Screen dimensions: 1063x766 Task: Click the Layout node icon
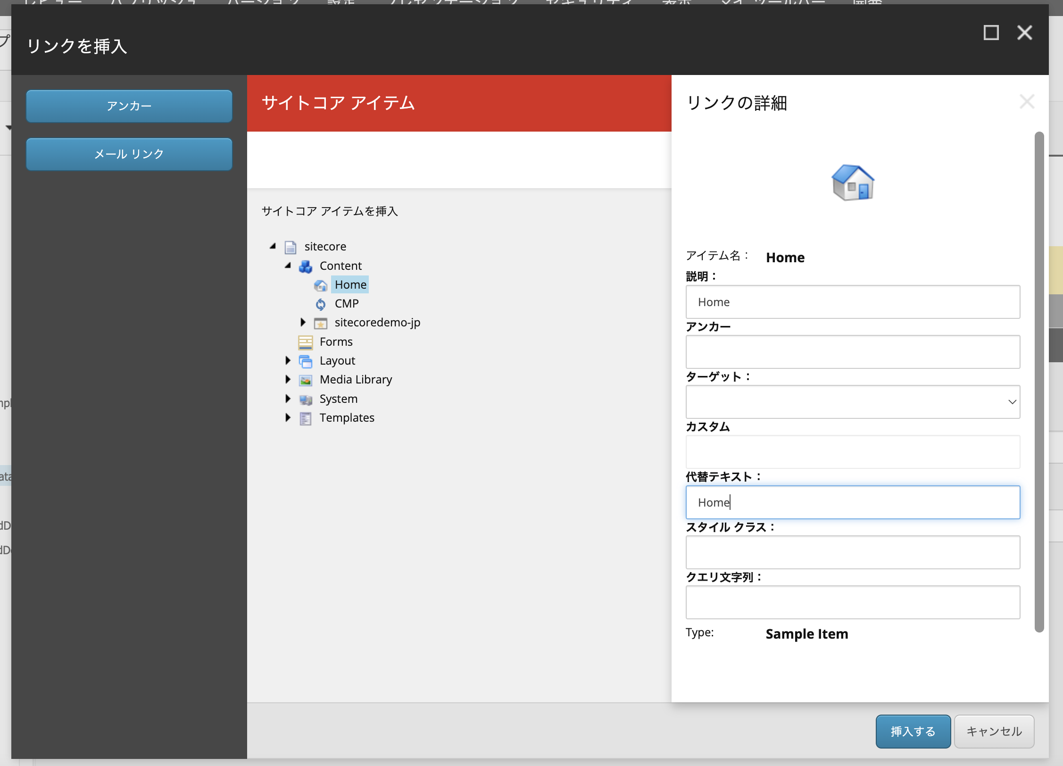pos(306,361)
